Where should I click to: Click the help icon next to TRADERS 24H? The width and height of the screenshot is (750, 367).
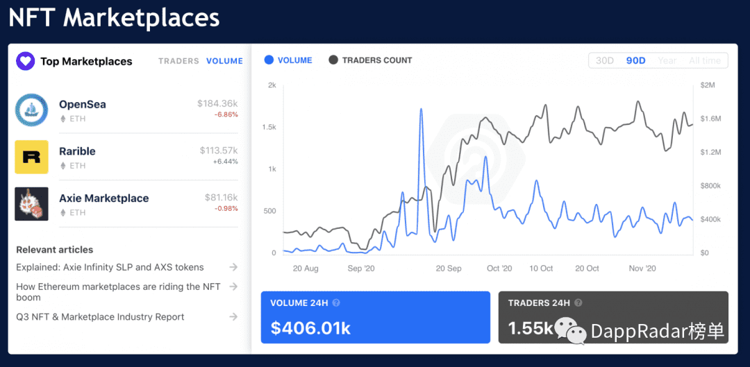(578, 302)
